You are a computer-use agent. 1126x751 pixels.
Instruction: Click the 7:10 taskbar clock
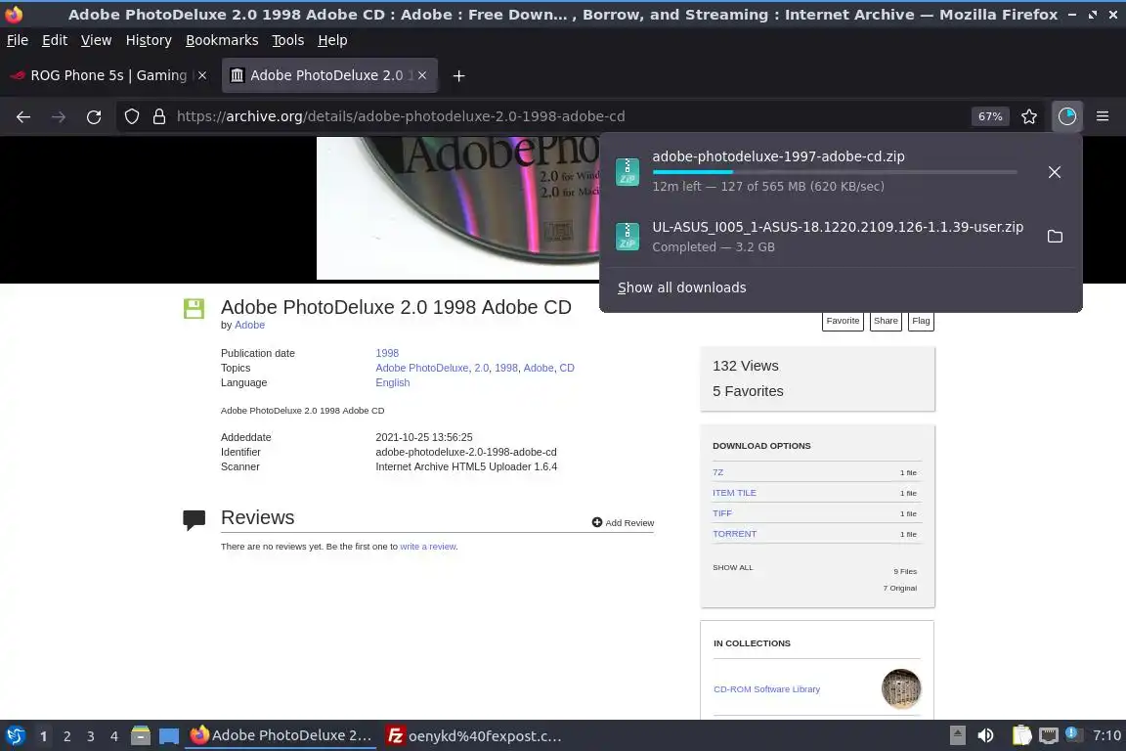tap(1105, 735)
